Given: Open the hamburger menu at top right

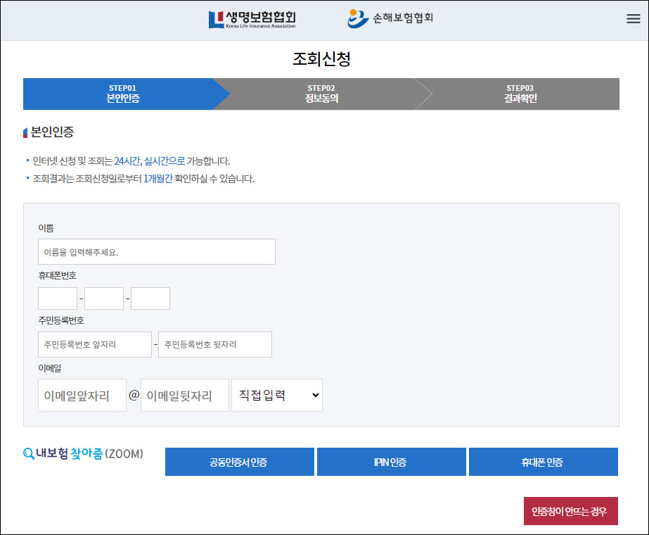Looking at the screenshot, I should 632,18.
